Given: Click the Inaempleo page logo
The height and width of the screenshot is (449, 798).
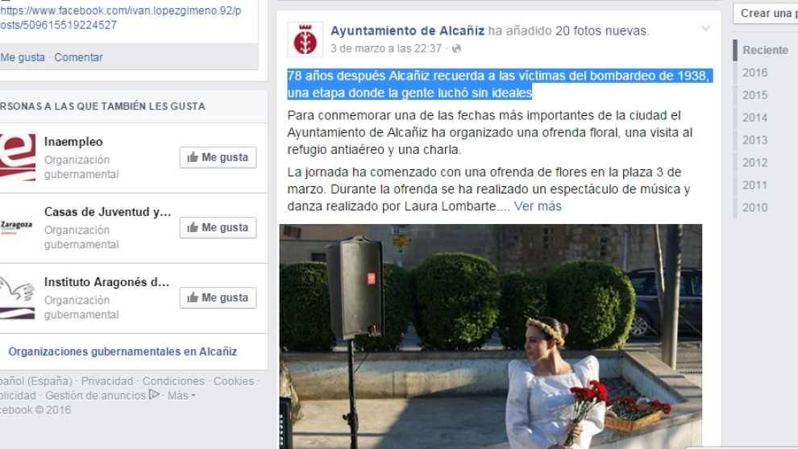Looking at the screenshot, I should coord(17,157).
